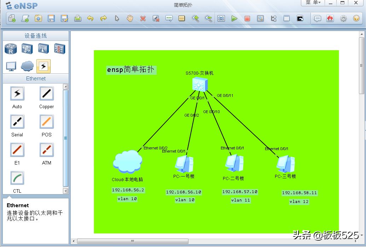
Task: Add a text note with the speech-bubble tool
Action: (x=169, y=18)
